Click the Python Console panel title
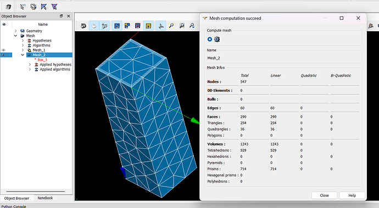 [14, 206]
